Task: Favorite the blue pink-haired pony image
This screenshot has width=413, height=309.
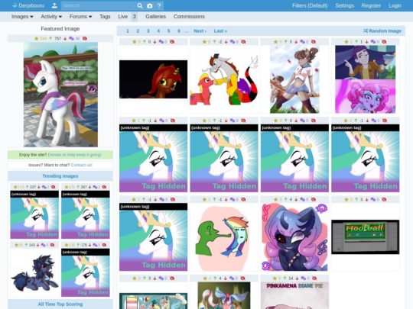Action: coord(275,199)
